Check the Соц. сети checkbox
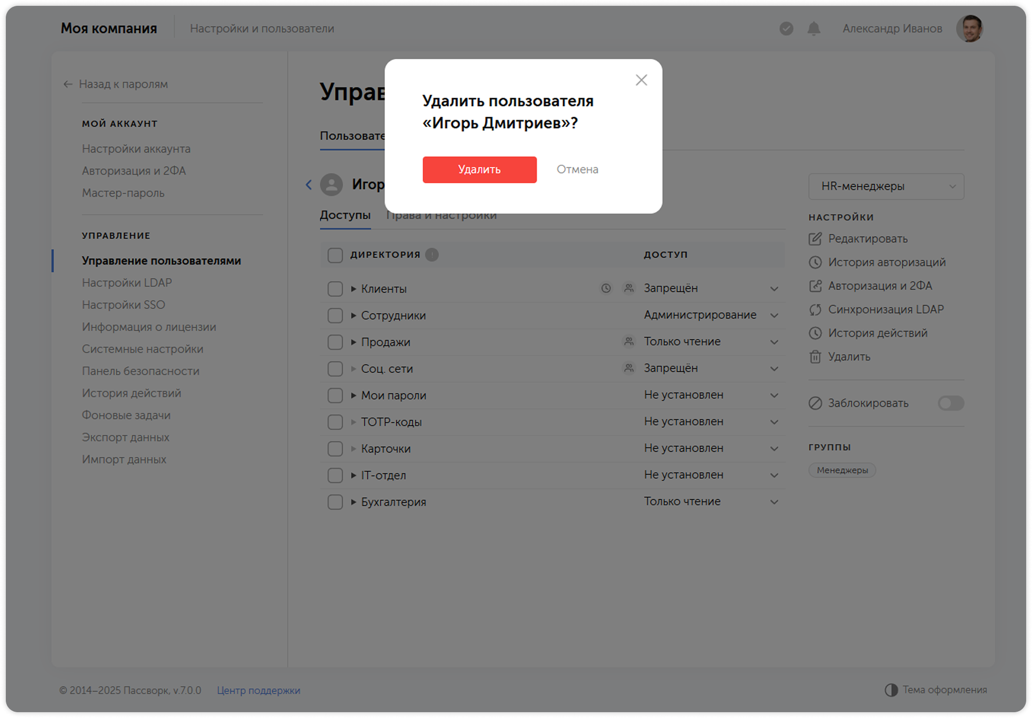This screenshot has width=1032, height=718. pyautogui.click(x=335, y=369)
